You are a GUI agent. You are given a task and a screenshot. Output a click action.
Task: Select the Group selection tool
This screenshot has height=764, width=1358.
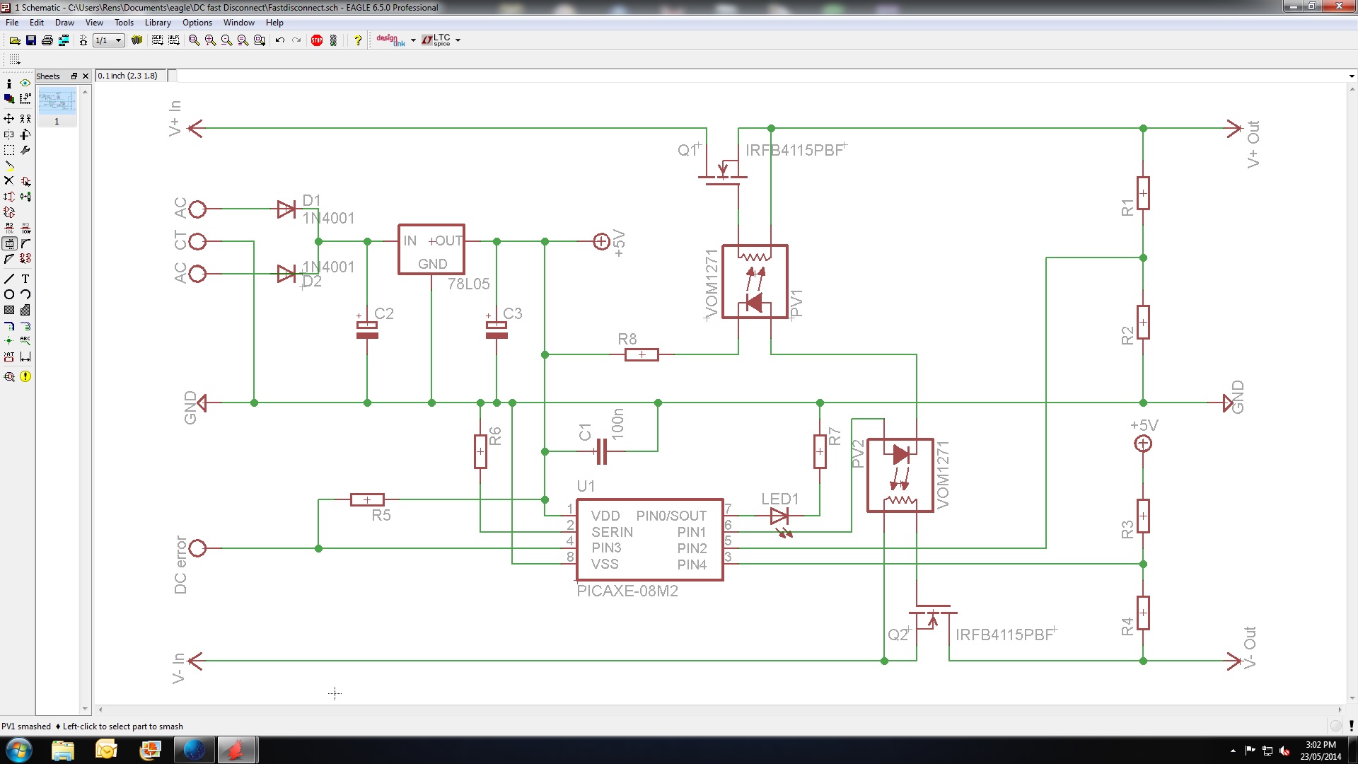tap(9, 150)
